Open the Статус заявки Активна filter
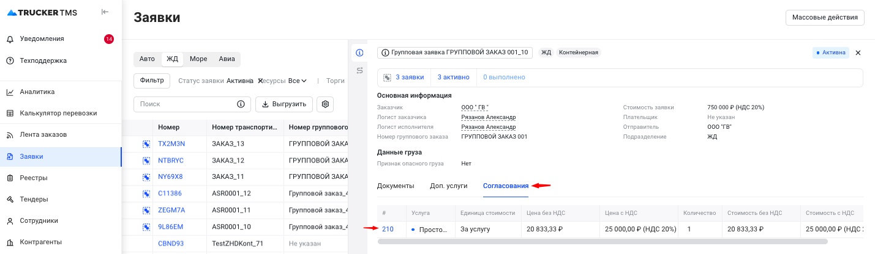 coord(239,81)
